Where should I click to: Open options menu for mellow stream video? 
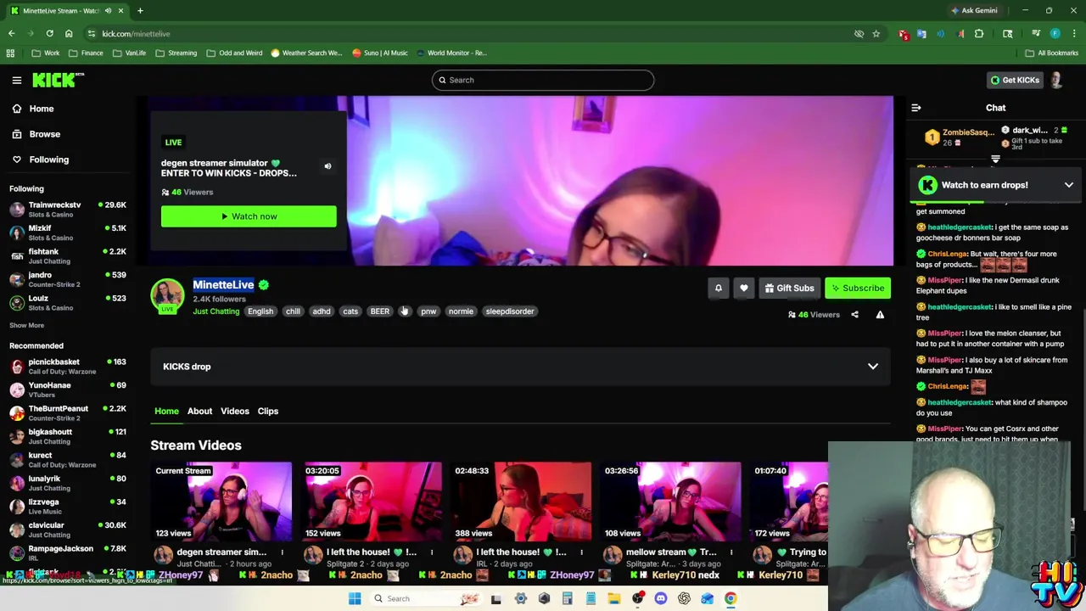click(x=731, y=552)
